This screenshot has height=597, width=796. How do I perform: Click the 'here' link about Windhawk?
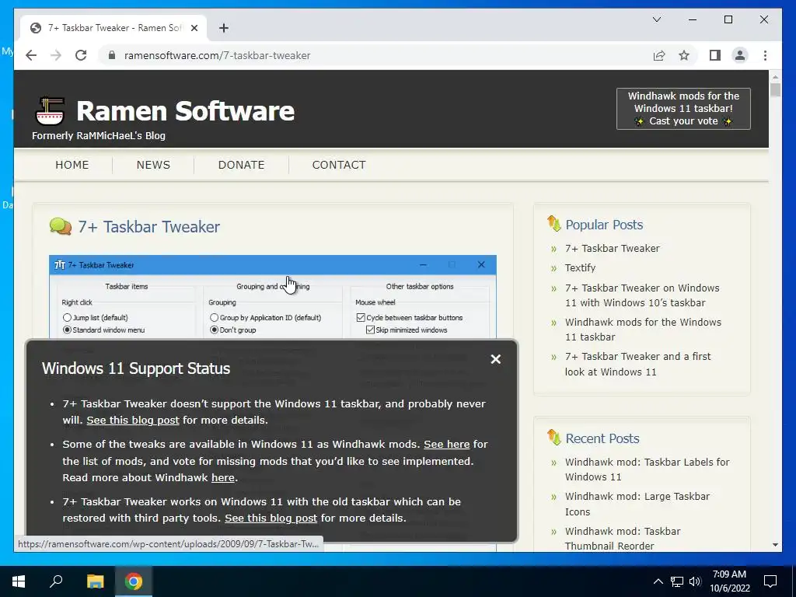223,478
